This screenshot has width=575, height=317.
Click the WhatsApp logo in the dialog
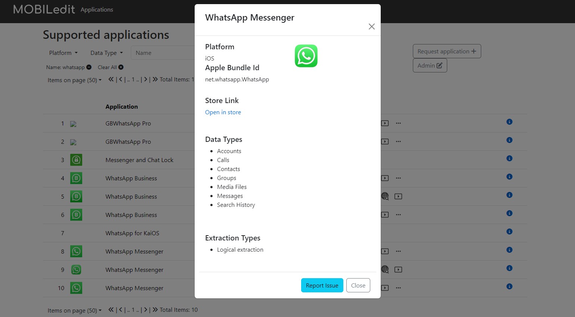pyautogui.click(x=306, y=56)
